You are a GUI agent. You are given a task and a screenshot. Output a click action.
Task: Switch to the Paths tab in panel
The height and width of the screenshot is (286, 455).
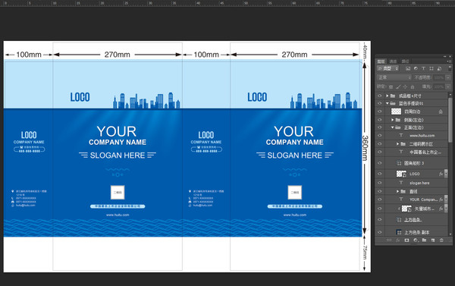click(x=406, y=61)
